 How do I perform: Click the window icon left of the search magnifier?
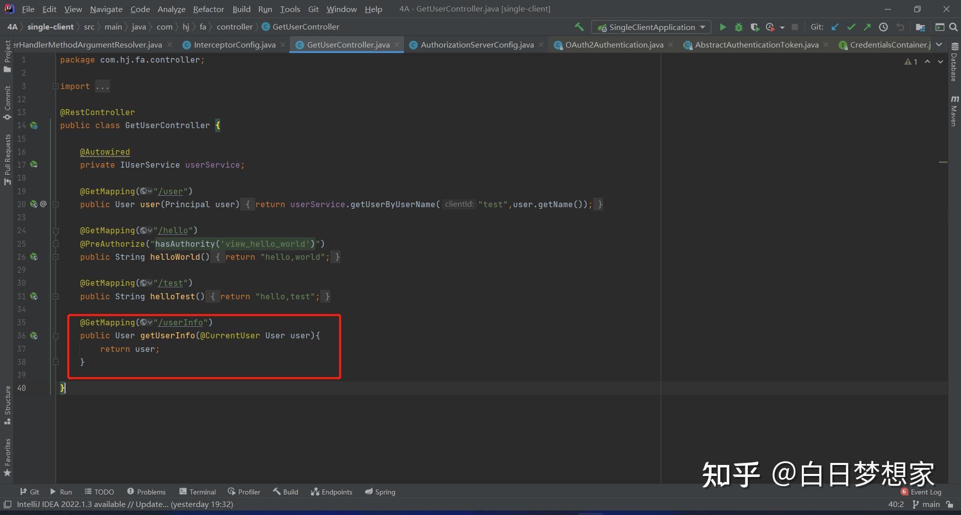pyautogui.click(x=939, y=27)
